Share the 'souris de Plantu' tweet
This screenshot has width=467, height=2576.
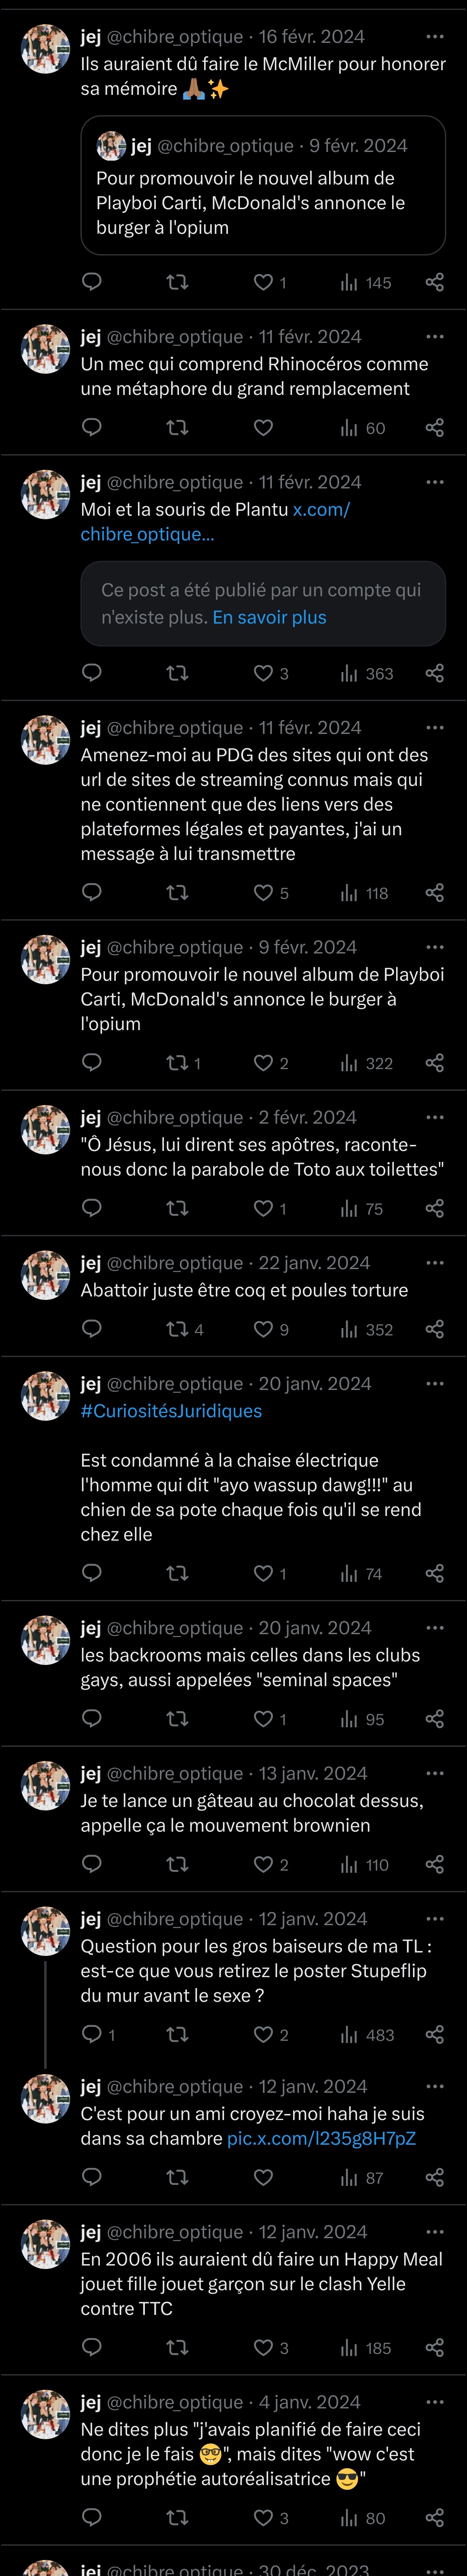click(434, 673)
